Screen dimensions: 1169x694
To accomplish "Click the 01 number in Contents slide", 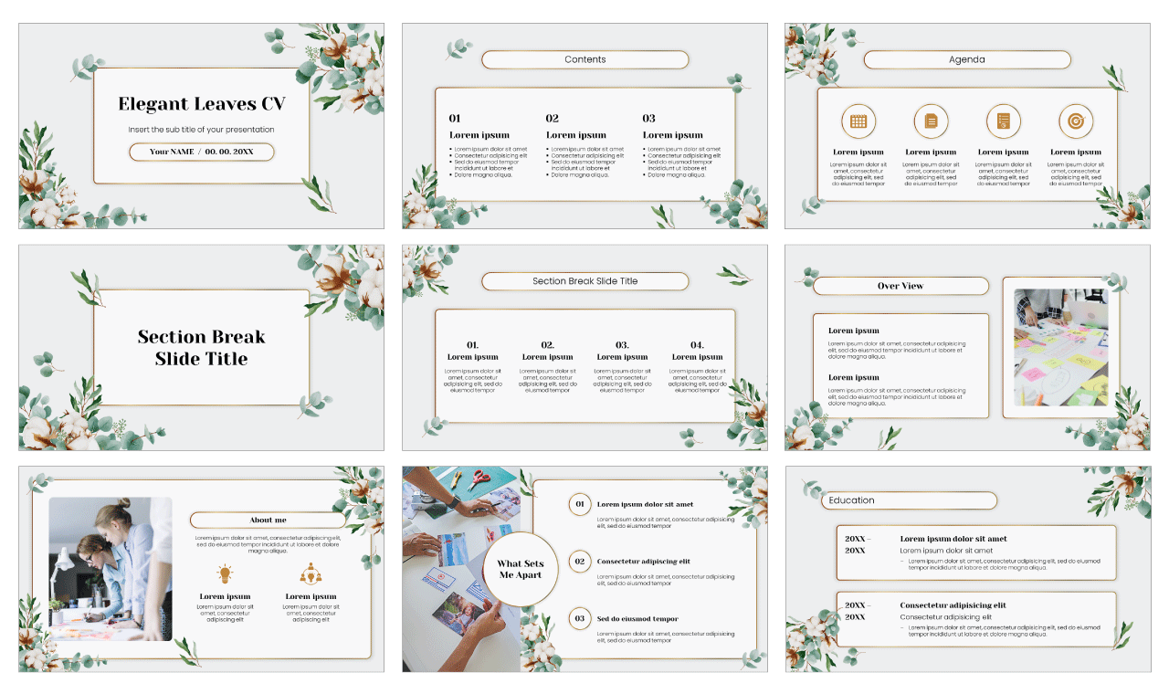I will [x=455, y=119].
